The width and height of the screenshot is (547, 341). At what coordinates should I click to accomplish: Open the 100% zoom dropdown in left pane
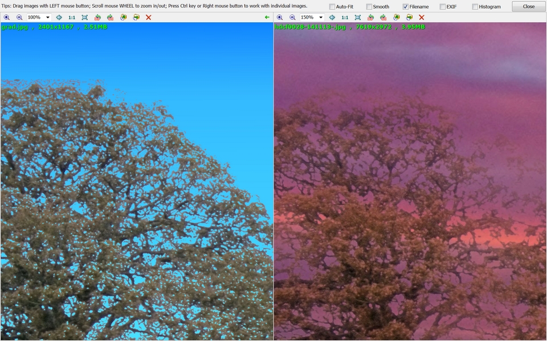point(48,18)
